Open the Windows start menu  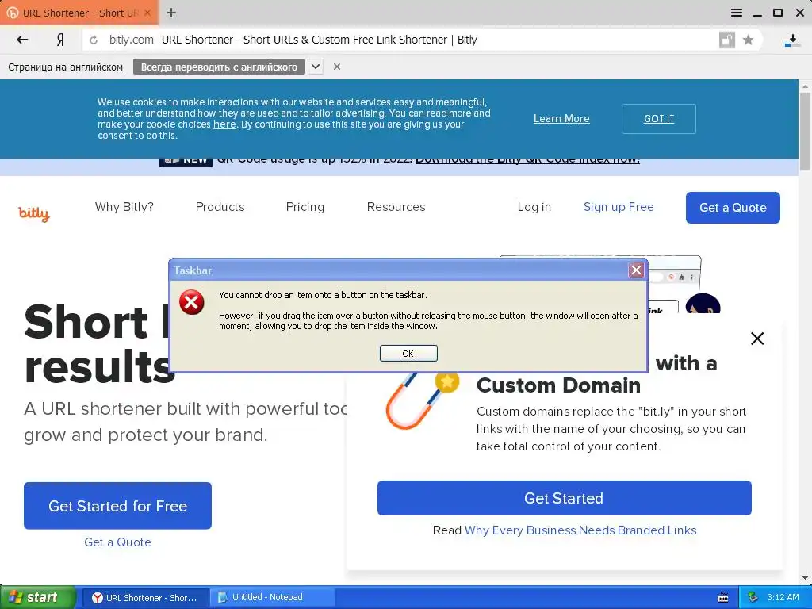point(37,597)
